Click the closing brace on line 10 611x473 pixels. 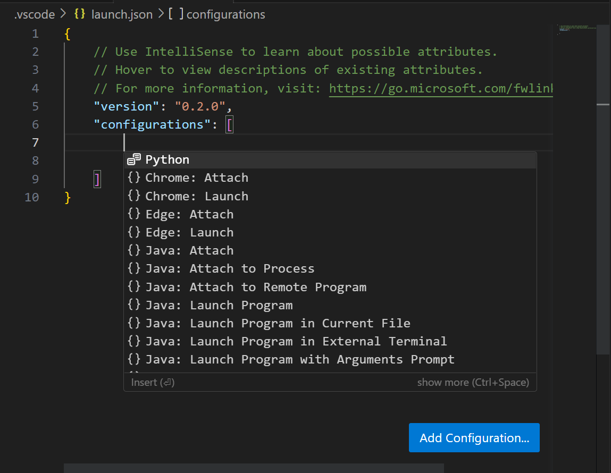pos(68,198)
